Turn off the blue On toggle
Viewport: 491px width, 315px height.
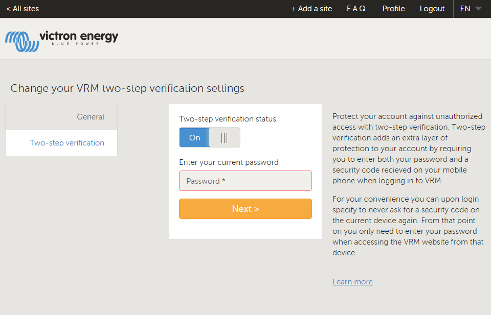pos(194,137)
